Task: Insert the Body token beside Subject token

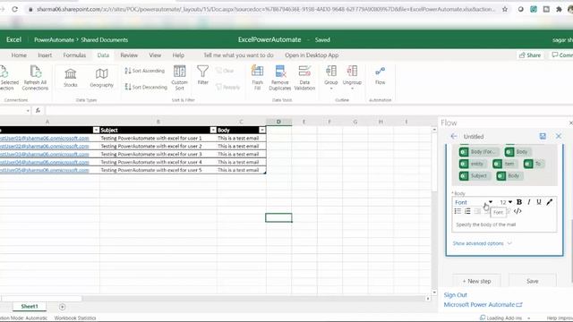Action: click(x=509, y=176)
